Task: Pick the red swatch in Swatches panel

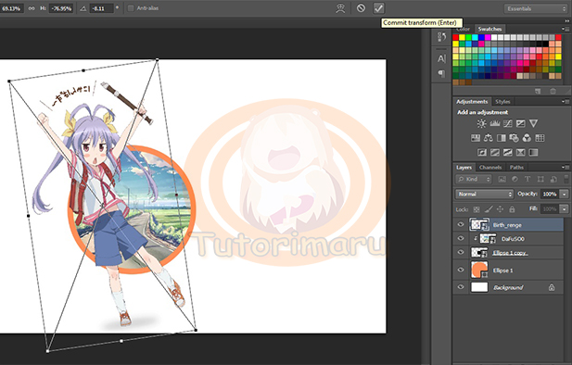Action: (x=455, y=37)
